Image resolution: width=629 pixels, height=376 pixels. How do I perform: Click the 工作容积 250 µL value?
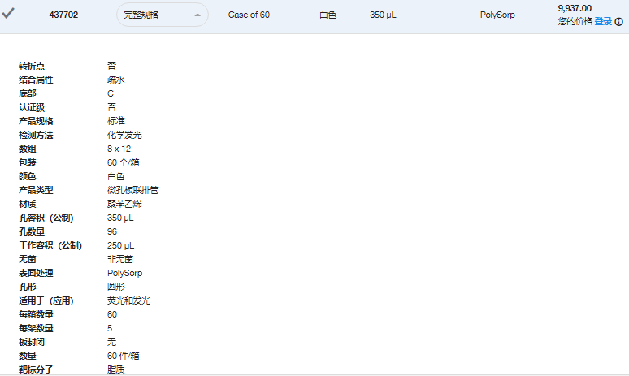(x=120, y=245)
